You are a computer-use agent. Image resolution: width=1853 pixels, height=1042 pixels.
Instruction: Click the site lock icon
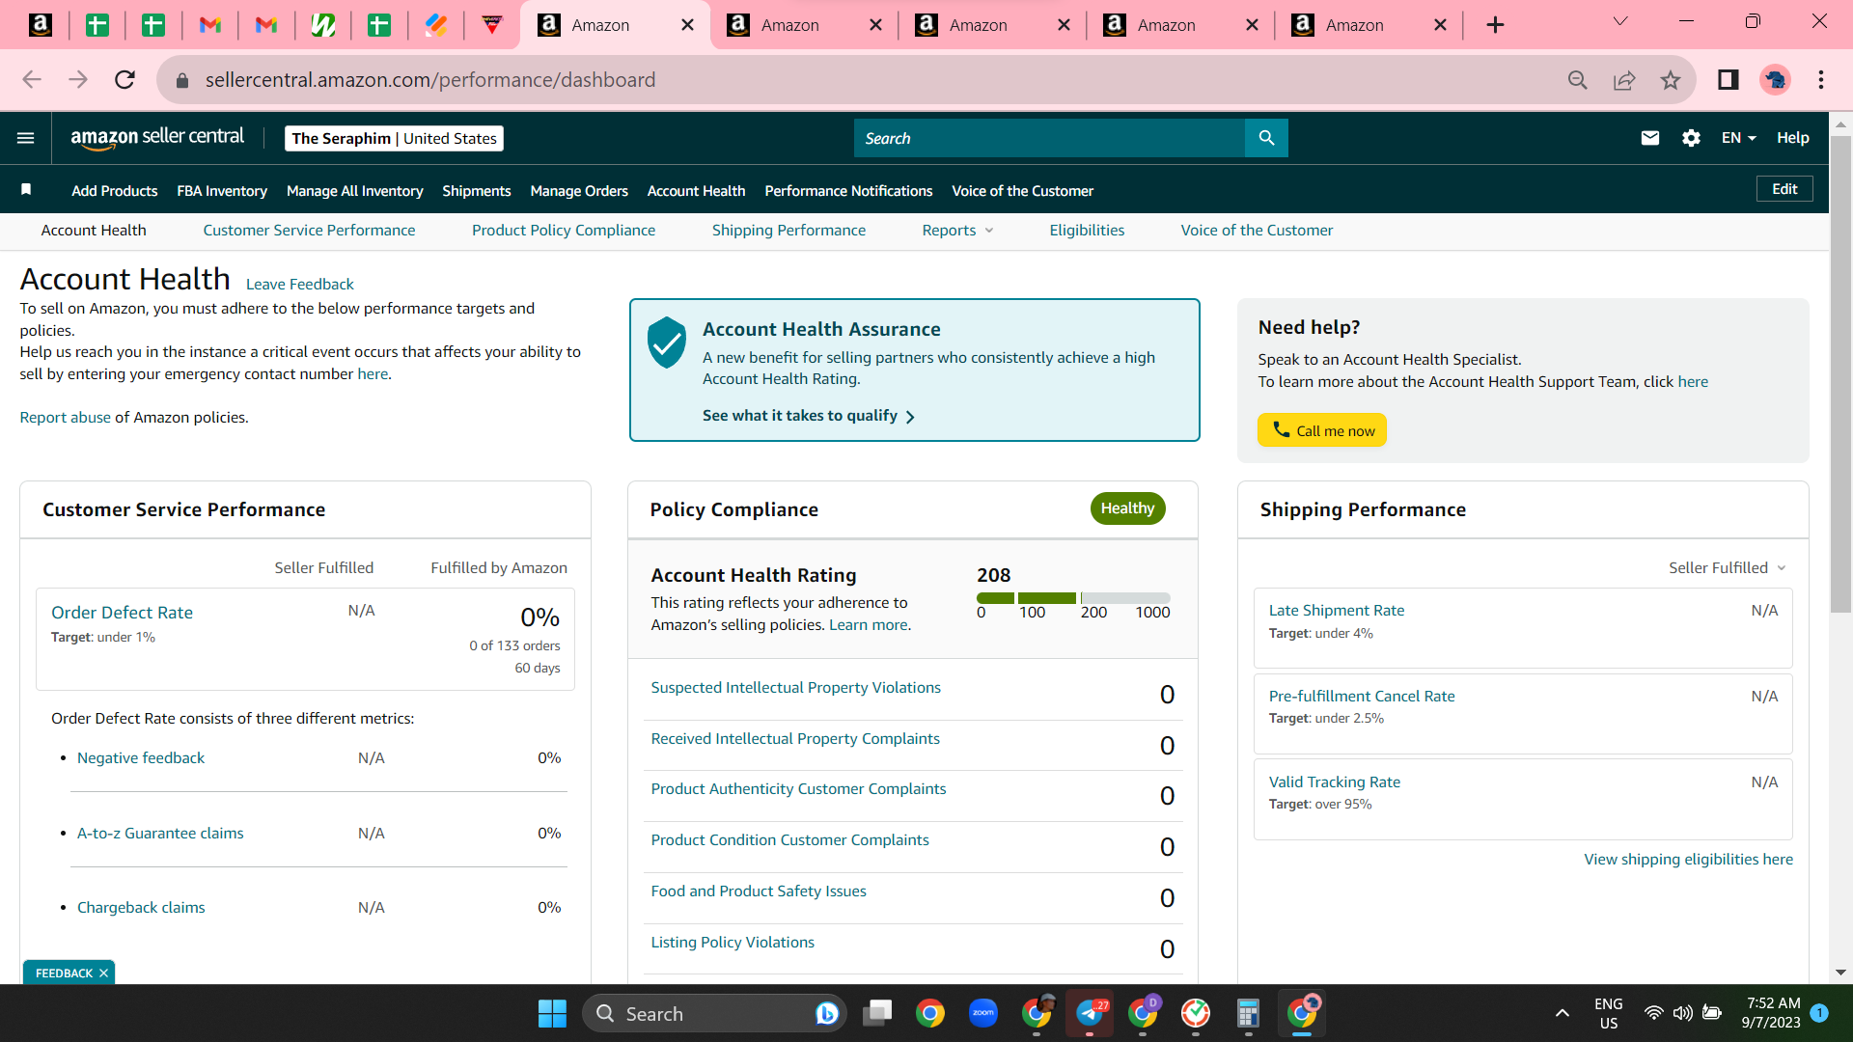pyautogui.click(x=182, y=80)
